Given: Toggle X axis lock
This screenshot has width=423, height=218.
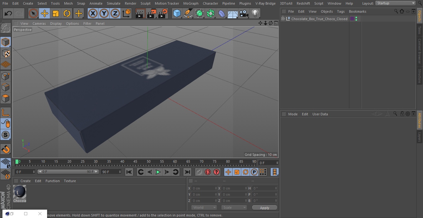Looking at the screenshot, I should click(93, 13).
